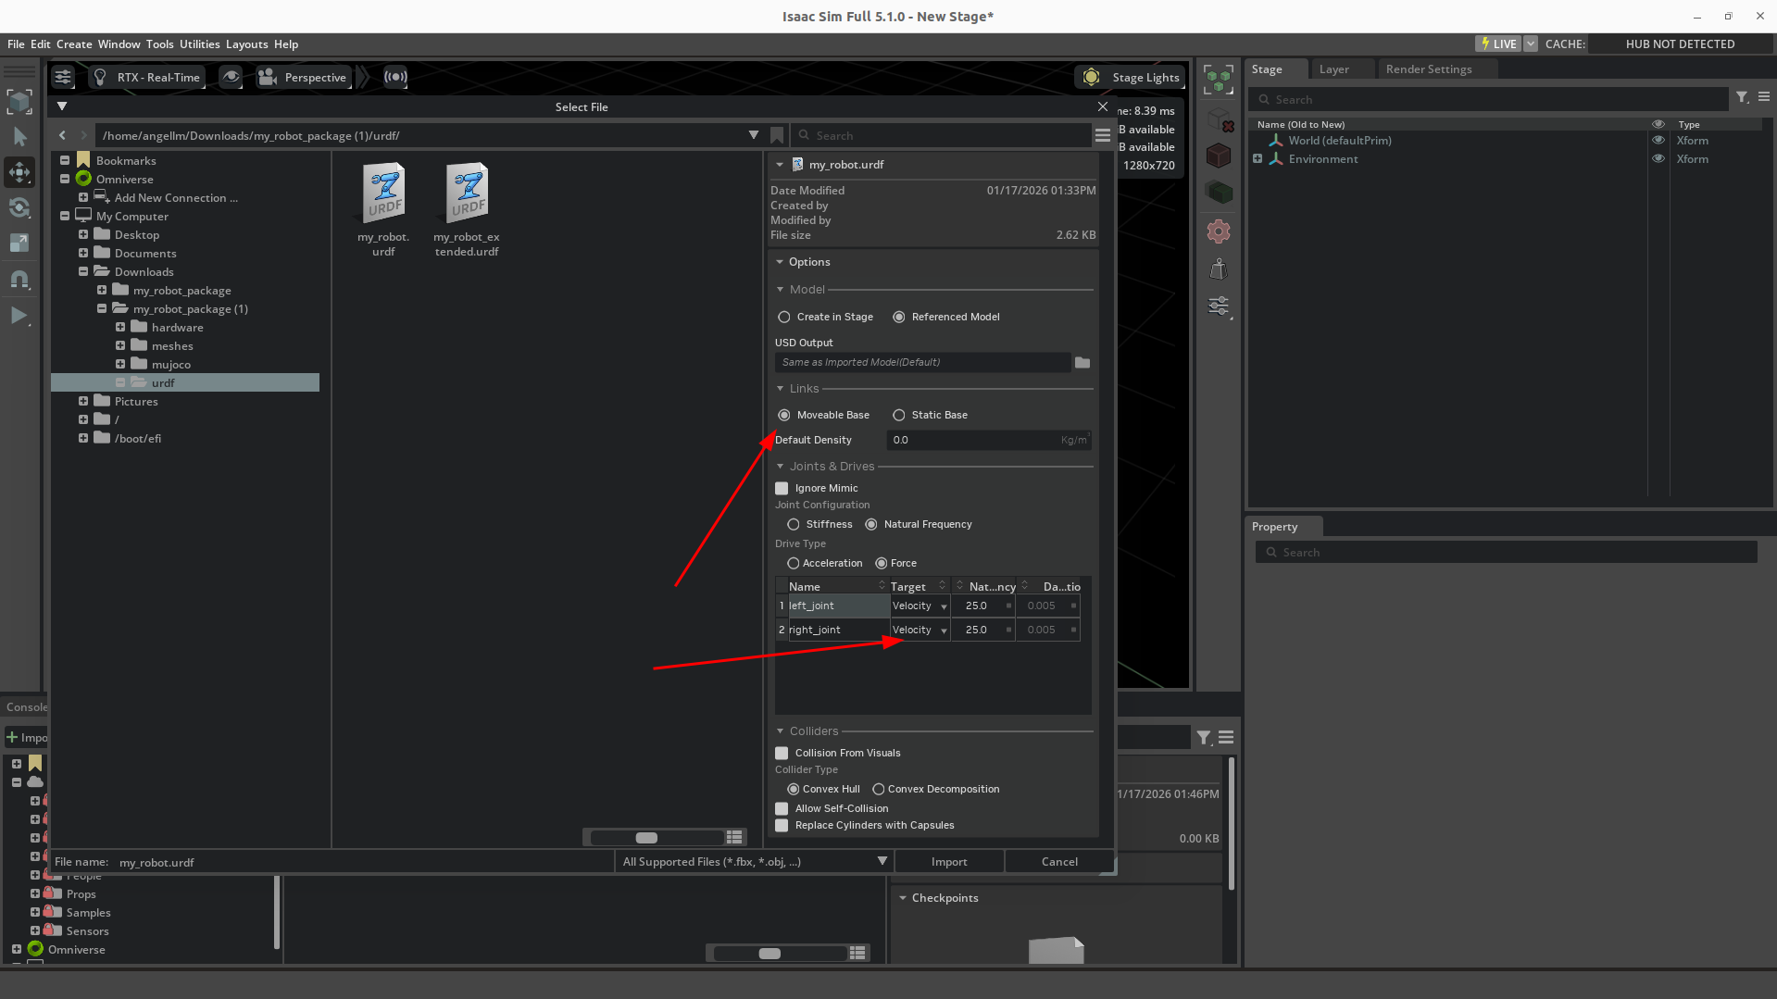The height and width of the screenshot is (999, 1777).
Task: Open the file dialog hamburger options menu
Action: (1102, 135)
